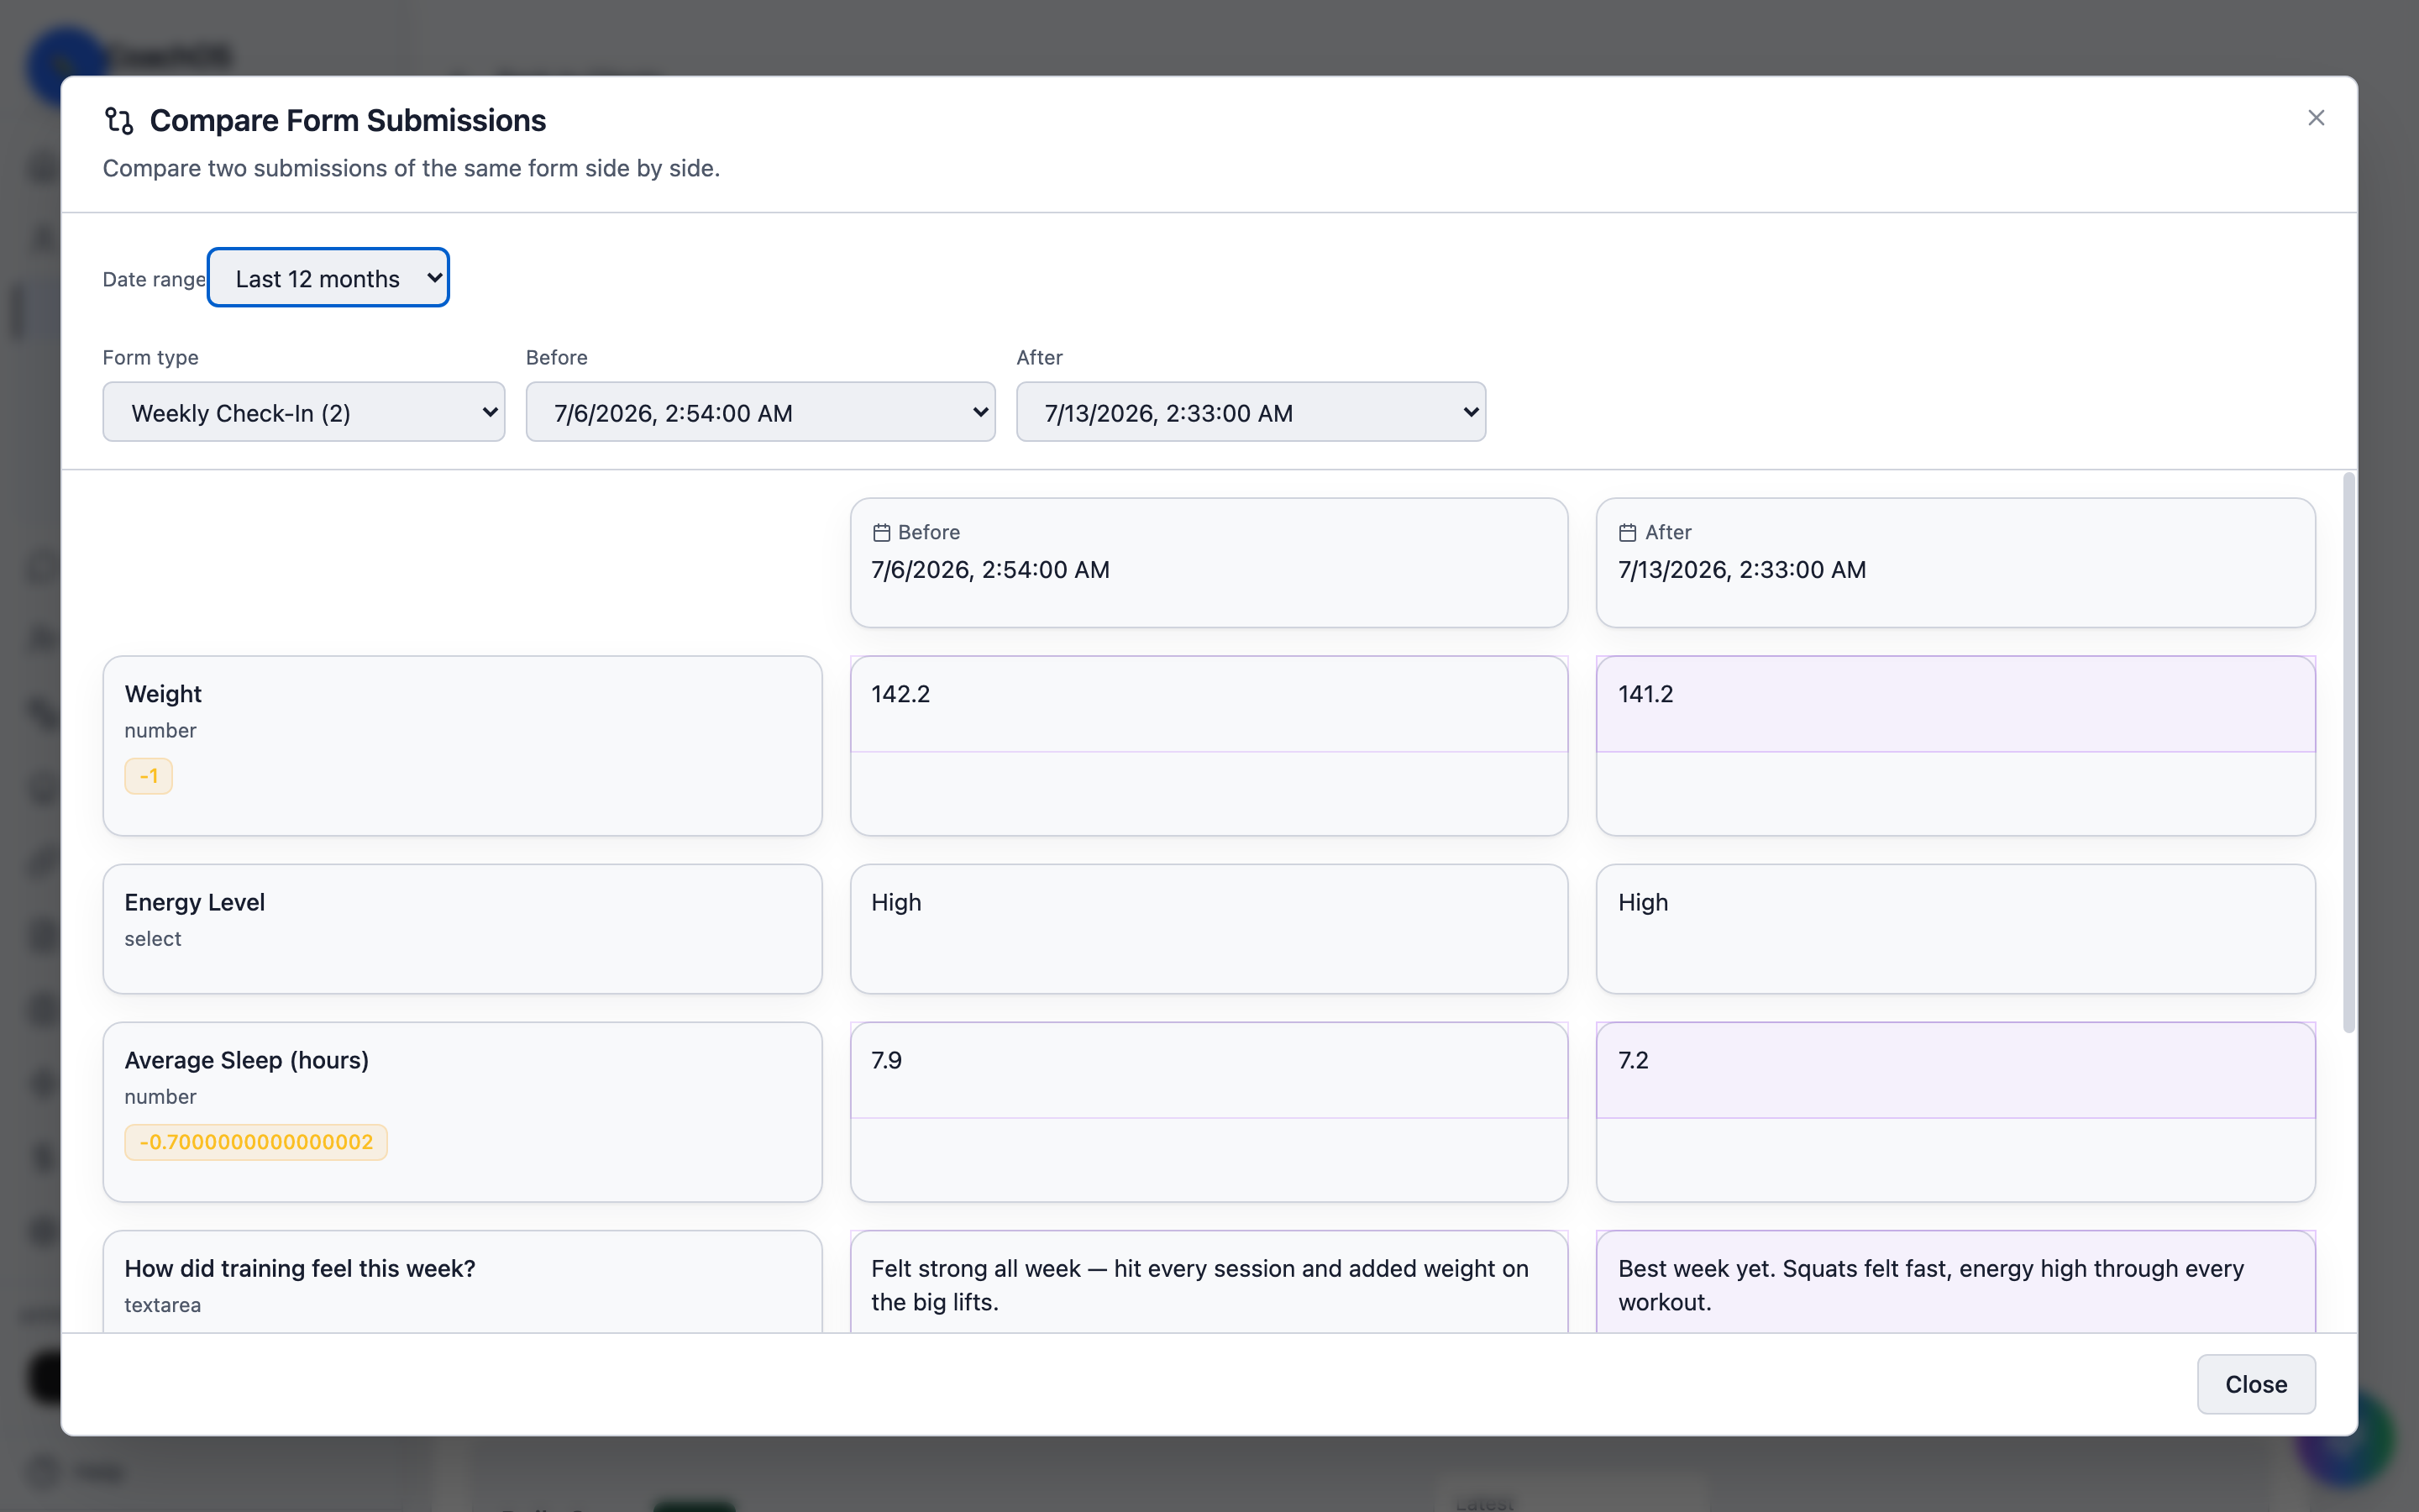Click the After Energy Level High value
This screenshot has width=2419, height=1512.
coord(1642,903)
